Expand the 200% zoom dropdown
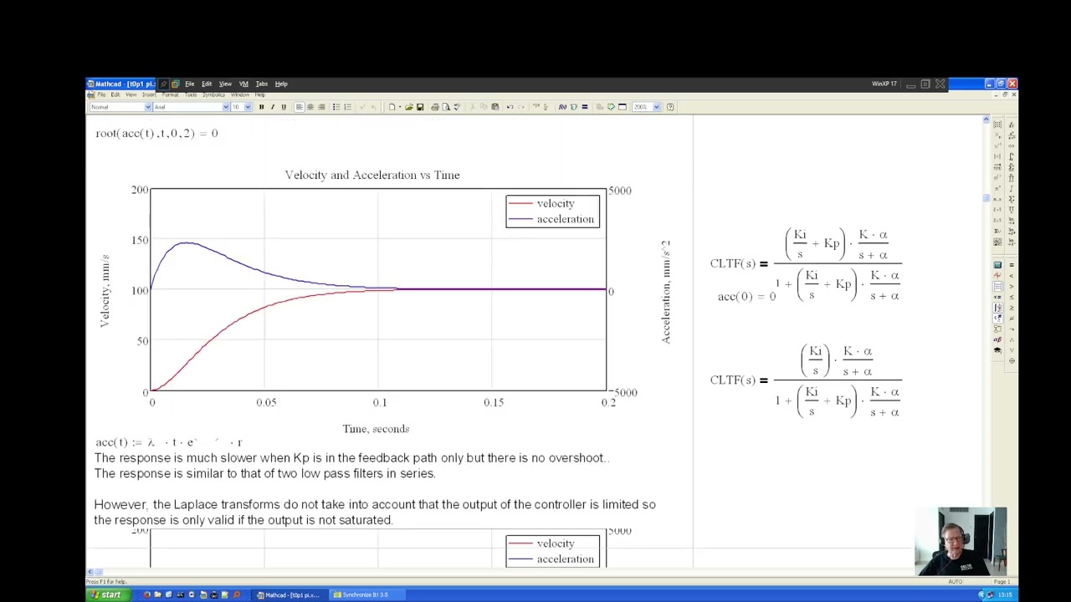The height and width of the screenshot is (602, 1071). [x=657, y=106]
